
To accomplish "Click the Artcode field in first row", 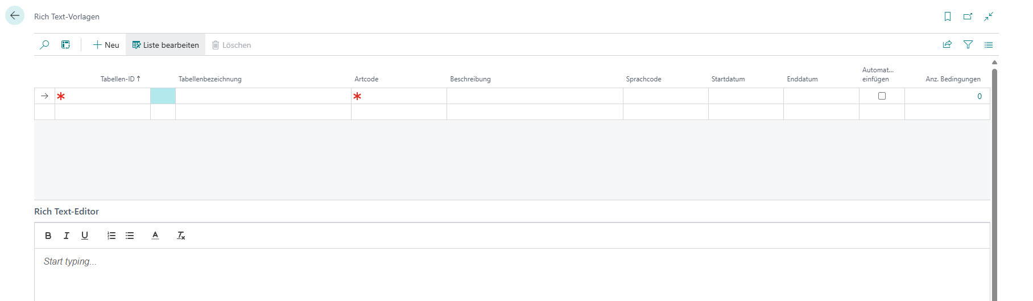I will [399, 96].
